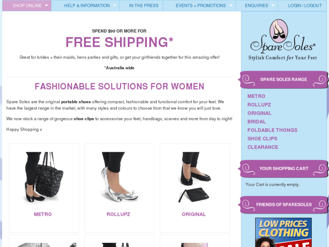Go to the Bridal range link

click(257, 122)
